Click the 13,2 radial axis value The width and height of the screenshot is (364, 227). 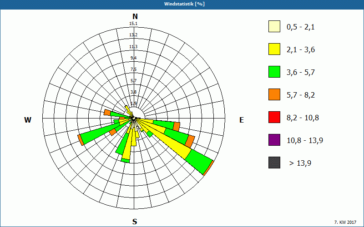[x=133, y=35]
